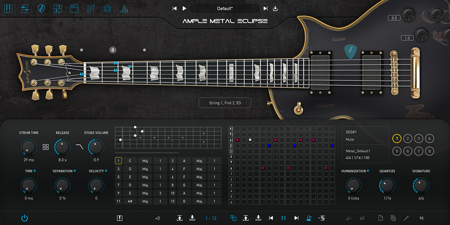Open the root note A# cell

130,201
